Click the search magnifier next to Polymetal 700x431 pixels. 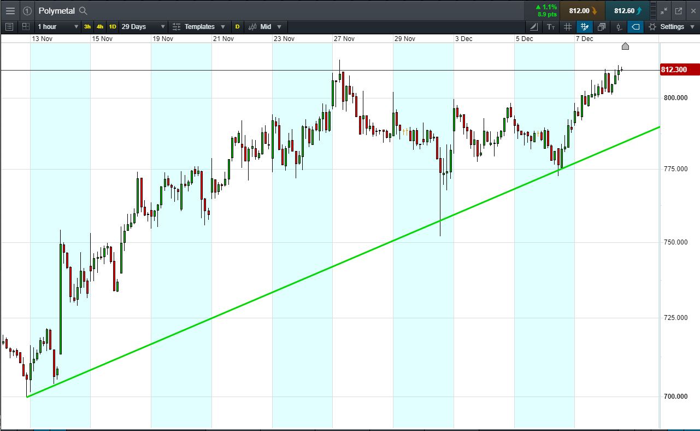point(83,11)
